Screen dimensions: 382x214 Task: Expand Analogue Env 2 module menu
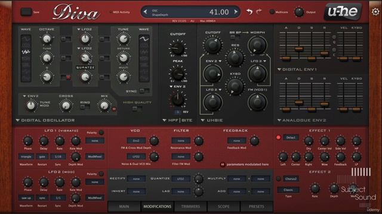tap(301, 120)
